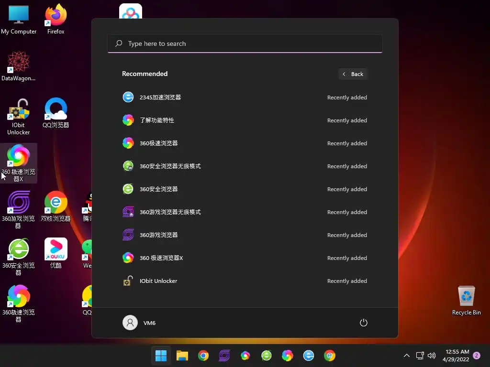Select the Recycle Bin desktop icon
Viewport: 490px width, 367px height.
pos(466,301)
